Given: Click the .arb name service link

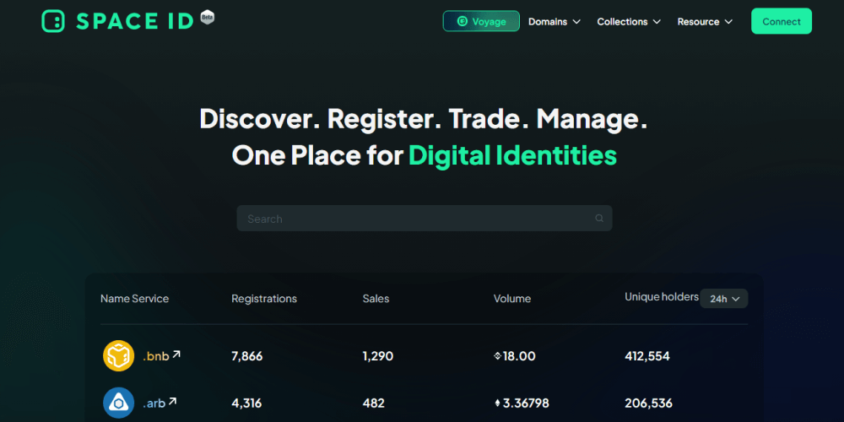Looking at the screenshot, I should (154, 403).
